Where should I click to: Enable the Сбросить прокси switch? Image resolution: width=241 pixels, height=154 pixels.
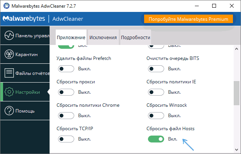66,92
